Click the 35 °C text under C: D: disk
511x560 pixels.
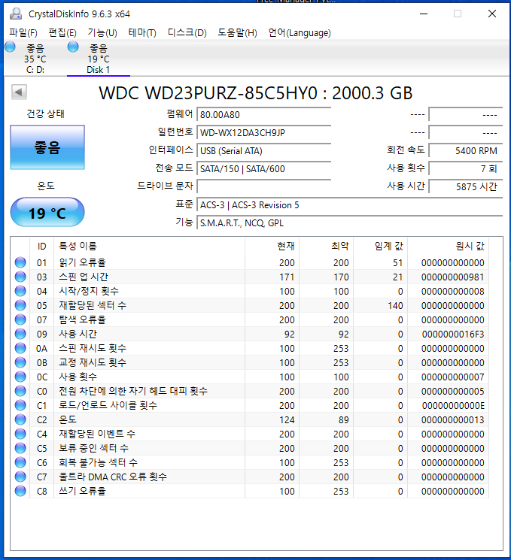tap(35, 59)
